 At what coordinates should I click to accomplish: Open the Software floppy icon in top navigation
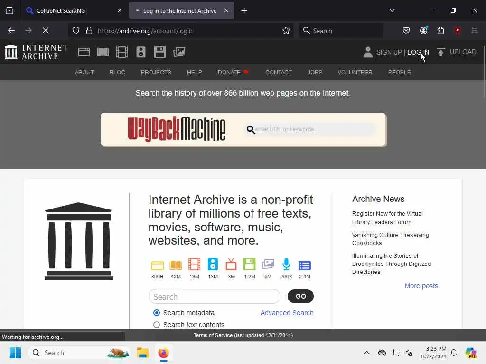click(159, 52)
